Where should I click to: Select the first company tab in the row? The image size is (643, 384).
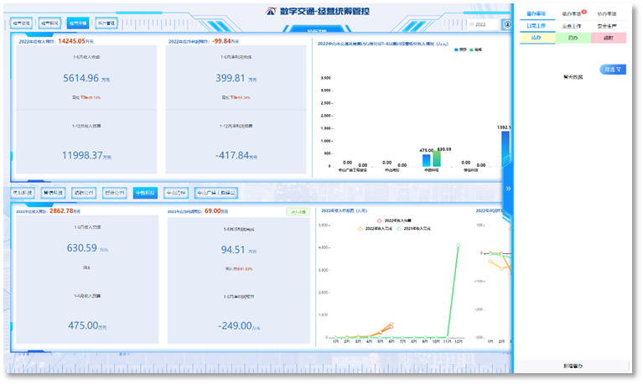click(x=22, y=193)
